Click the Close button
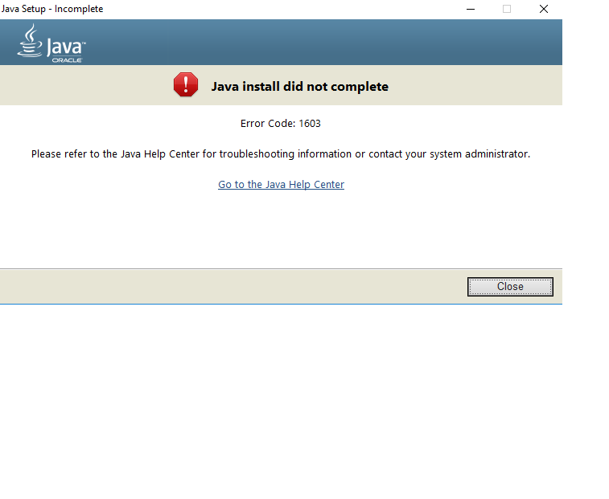This screenshot has height=499, width=609. tap(510, 287)
